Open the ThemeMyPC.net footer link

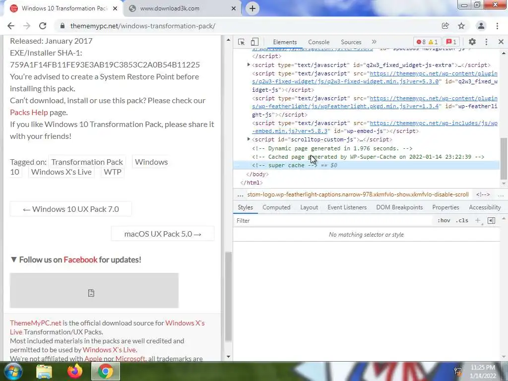pyautogui.click(x=35, y=323)
